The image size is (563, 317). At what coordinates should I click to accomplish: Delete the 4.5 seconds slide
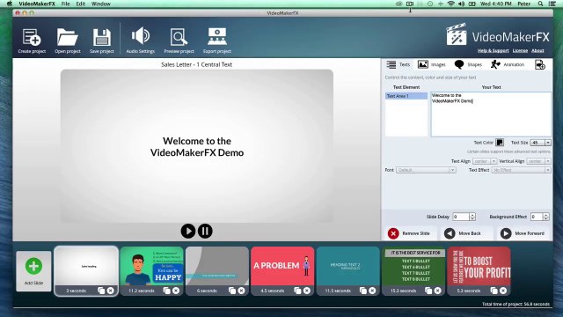pyautogui.click(x=307, y=291)
